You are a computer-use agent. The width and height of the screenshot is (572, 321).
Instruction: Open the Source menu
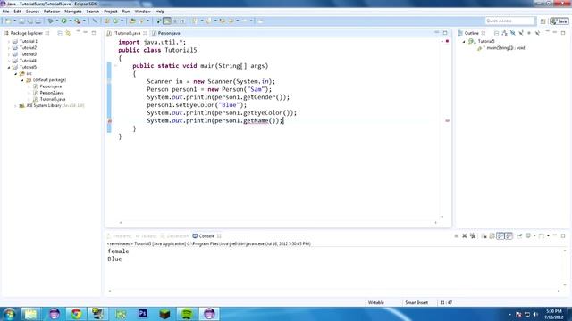(x=32, y=12)
